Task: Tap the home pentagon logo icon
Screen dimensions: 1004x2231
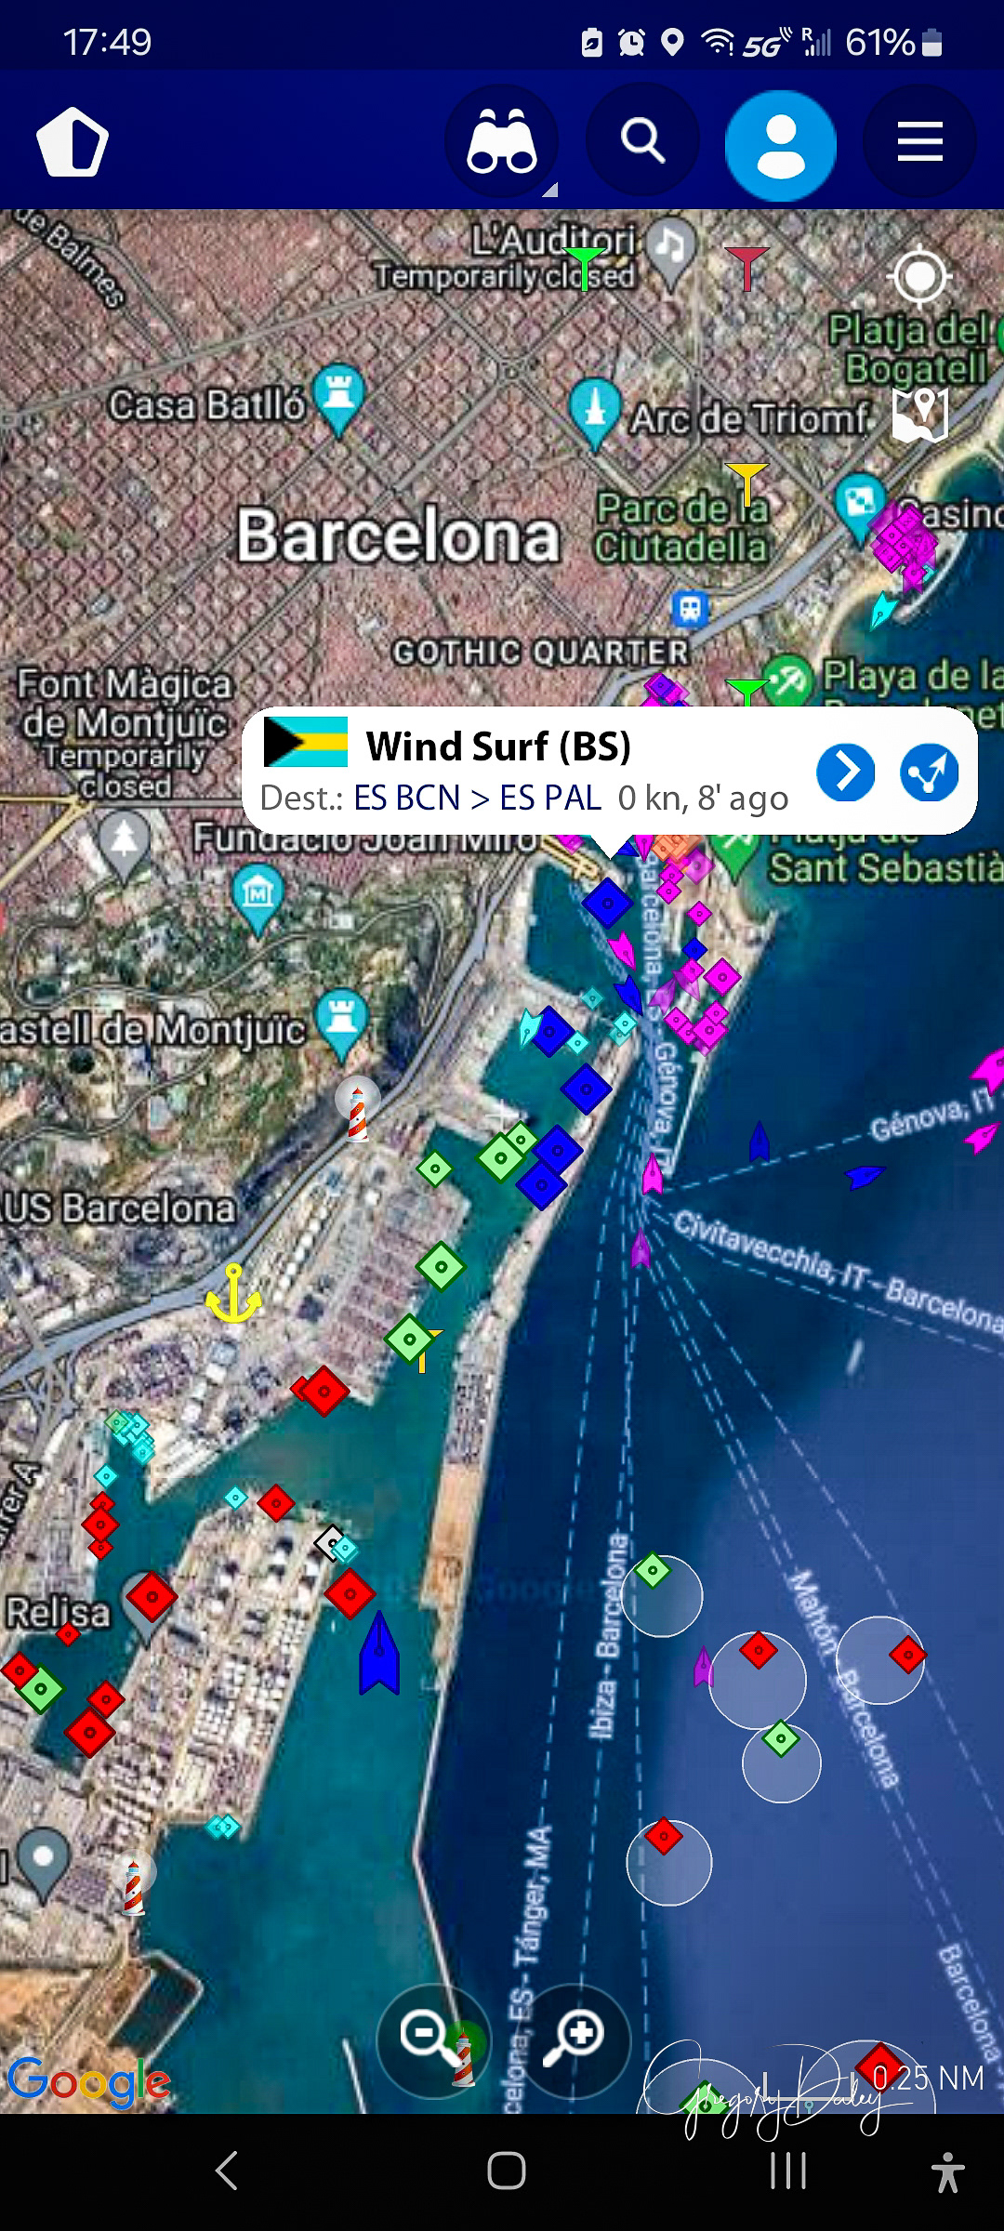Action: click(x=73, y=141)
